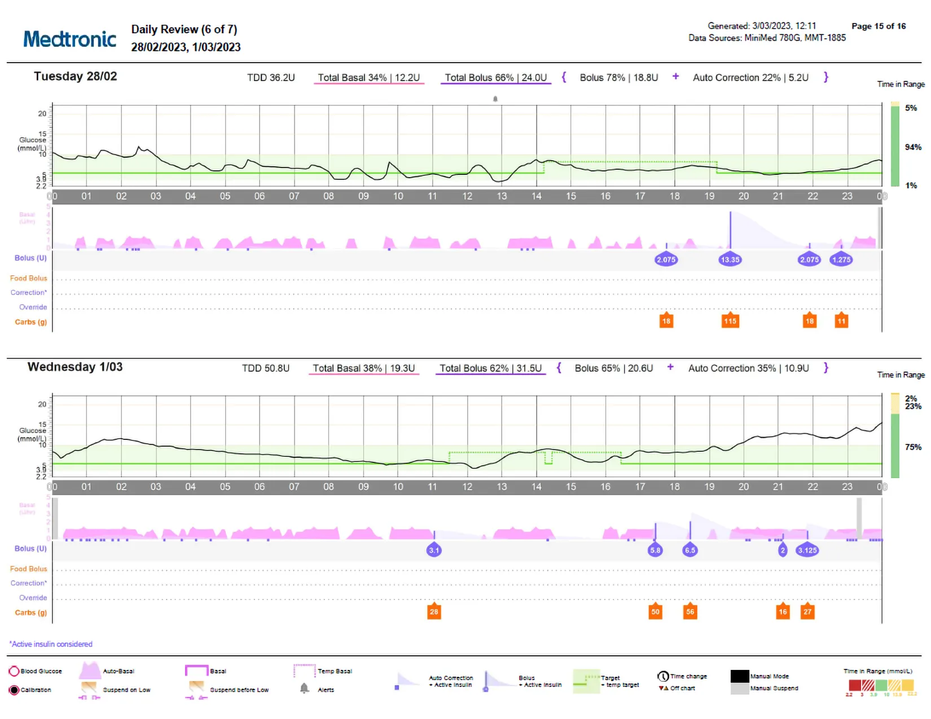Image resolution: width=931 pixels, height=719 pixels.
Task: Select the 6.5 bolus bubble on Wednesday
Action: pos(690,549)
